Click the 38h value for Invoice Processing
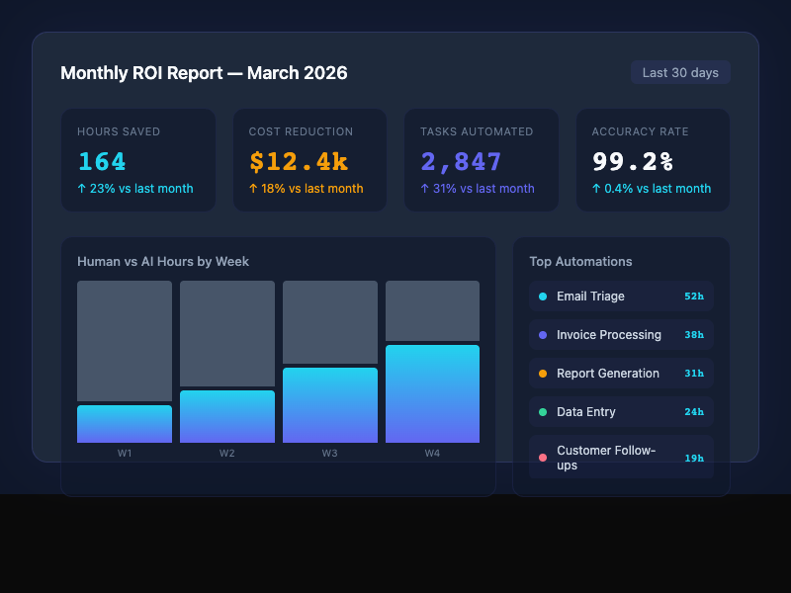Image resolution: width=791 pixels, height=593 pixels. click(694, 335)
